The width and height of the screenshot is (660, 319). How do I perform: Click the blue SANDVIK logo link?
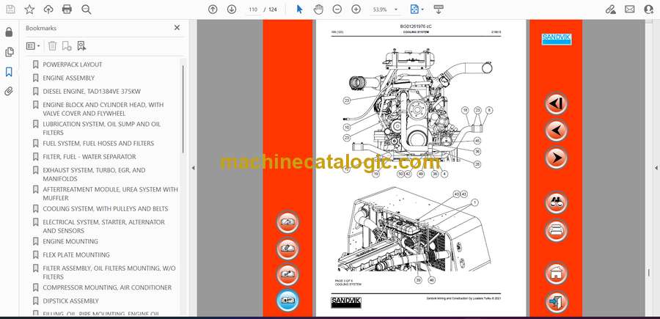pos(556,39)
